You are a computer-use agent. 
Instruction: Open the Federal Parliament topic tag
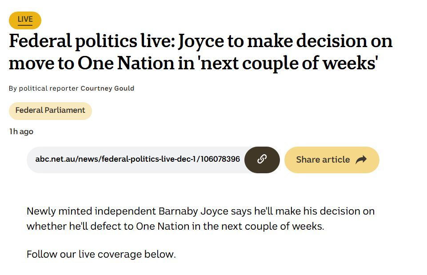click(x=50, y=111)
